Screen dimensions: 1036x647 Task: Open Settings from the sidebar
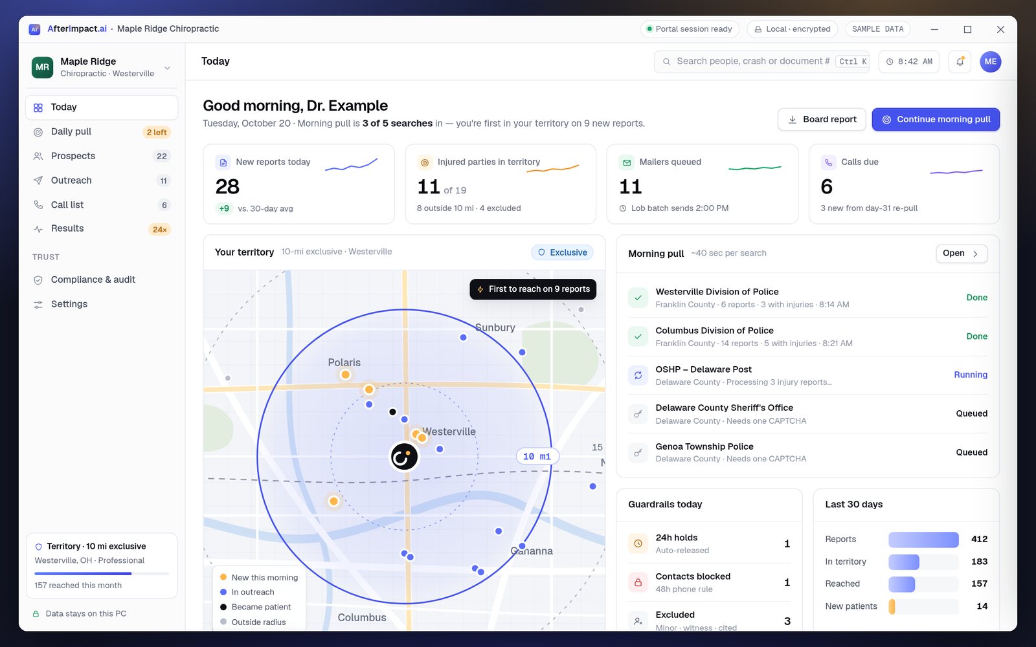[x=102, y=304]
